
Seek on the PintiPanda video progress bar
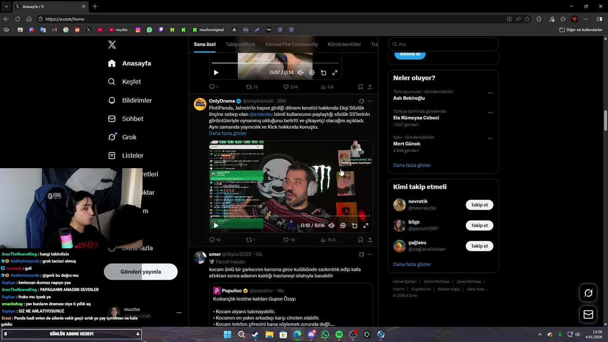pos(291,216)
